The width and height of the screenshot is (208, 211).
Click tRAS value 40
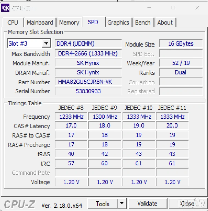pos(71,154)
